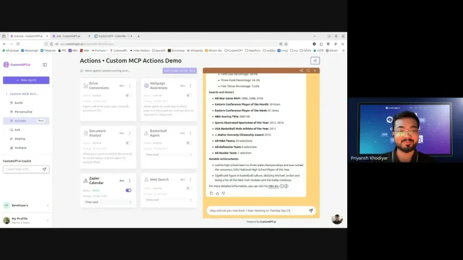Image resolution: width=463 pixels, height=260 pixels.
Task: Click Add Custom Action Beta button
Action: click(180, 71)
